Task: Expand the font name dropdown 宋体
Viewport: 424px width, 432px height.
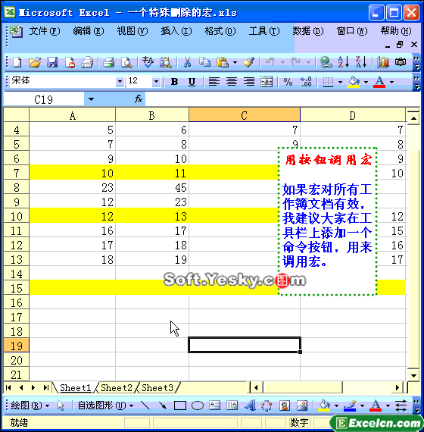Action: (120, 82)
